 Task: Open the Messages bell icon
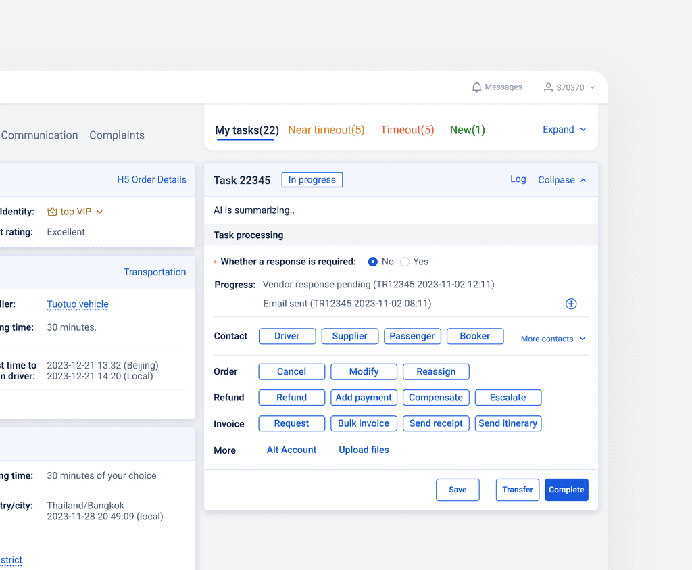(x=476, y=87)
